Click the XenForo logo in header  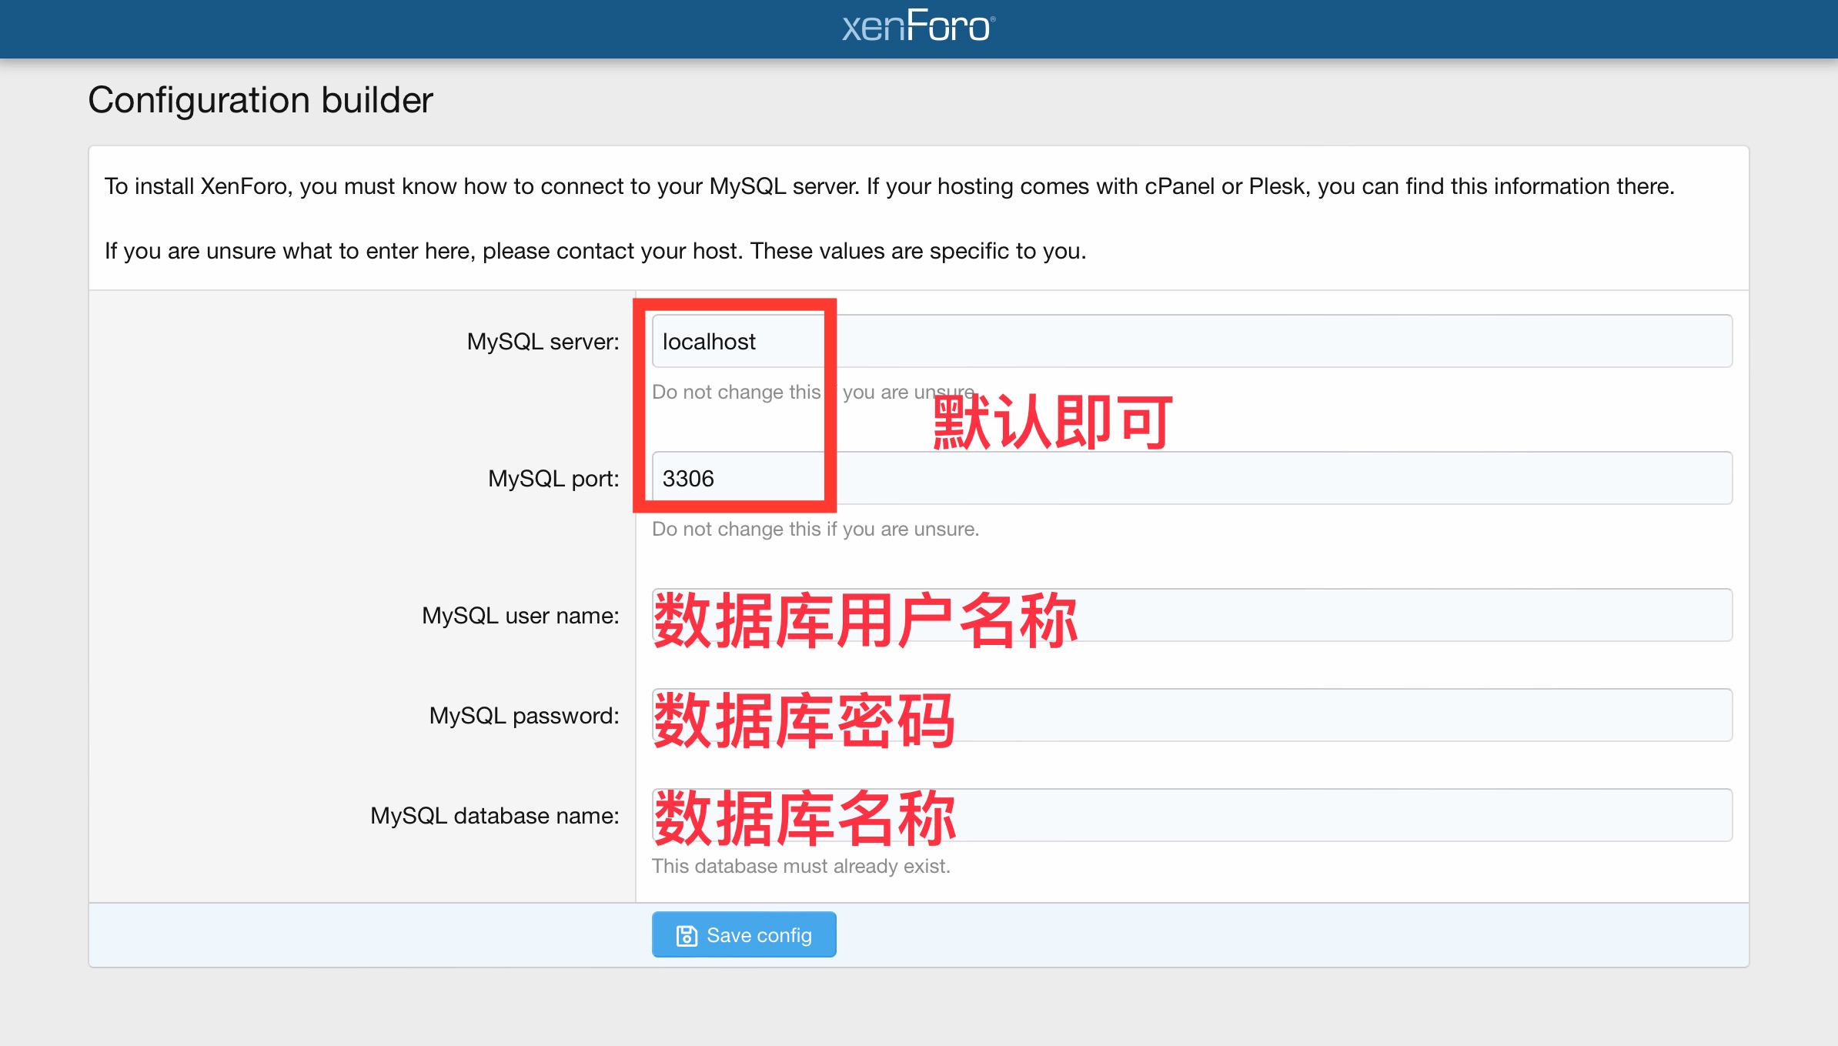(918, 26)
